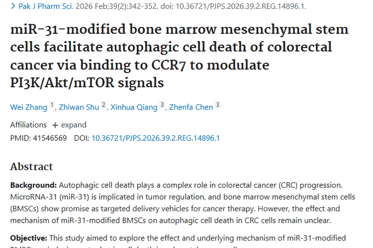Viewport: 373px width, 248px height.
Task: Click affiliation superscript 3 after Zhenfa Chen
Action: tap(217, 105)
